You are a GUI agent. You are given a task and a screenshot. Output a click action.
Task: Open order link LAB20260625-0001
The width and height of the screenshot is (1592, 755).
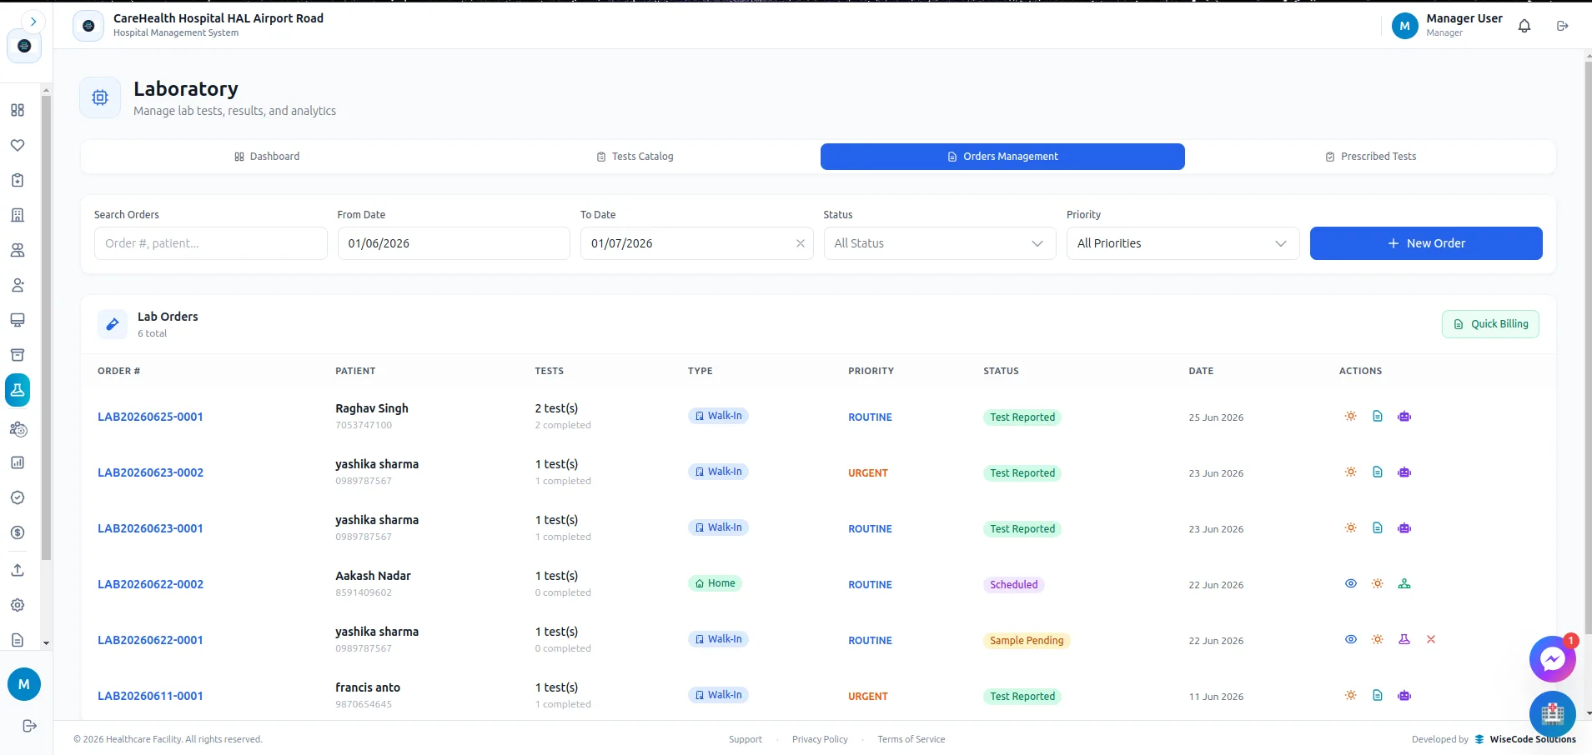tap(150, 417)
